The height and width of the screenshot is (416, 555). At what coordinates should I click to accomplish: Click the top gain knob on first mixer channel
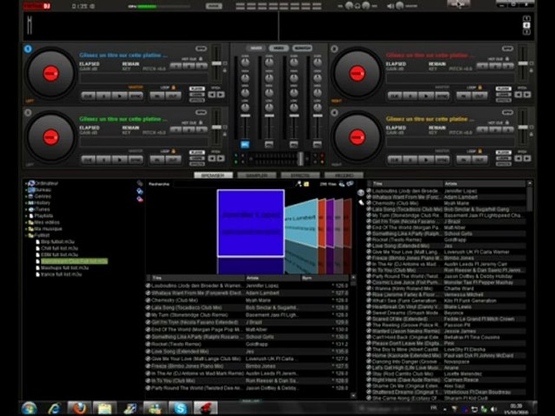coord(245,62)
